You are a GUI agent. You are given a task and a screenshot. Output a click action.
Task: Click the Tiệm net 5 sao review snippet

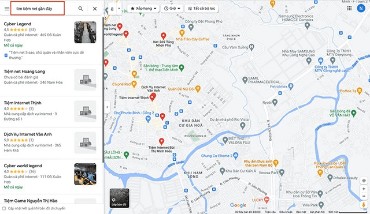coord(46,55)
